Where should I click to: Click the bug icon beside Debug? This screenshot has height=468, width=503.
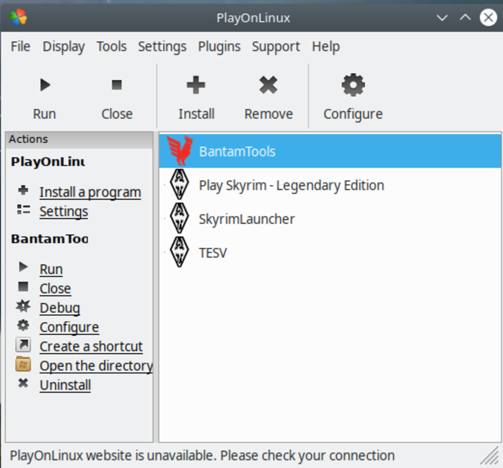pos(23,306)
